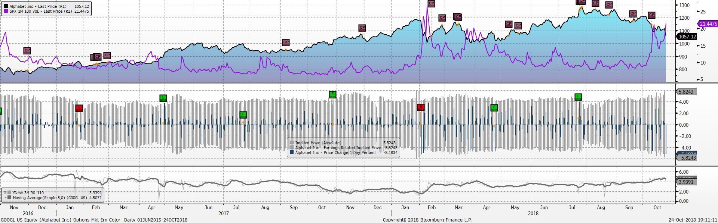Click the 4.5071 moving average legend value
The height and width of the screenshot is (223, 718).
click(95, 198)
